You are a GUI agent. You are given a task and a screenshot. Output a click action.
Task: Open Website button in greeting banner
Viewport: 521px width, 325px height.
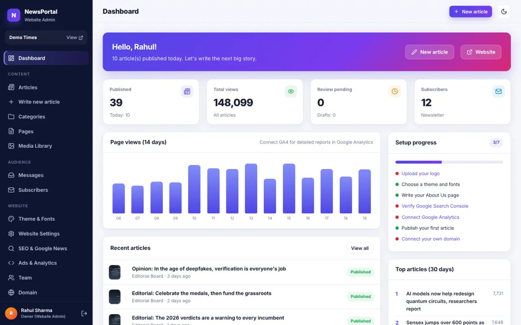pyautogui.click(x=481, y=52)
